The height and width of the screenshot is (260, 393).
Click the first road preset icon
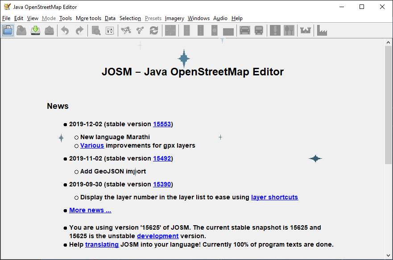click(187, 31)
